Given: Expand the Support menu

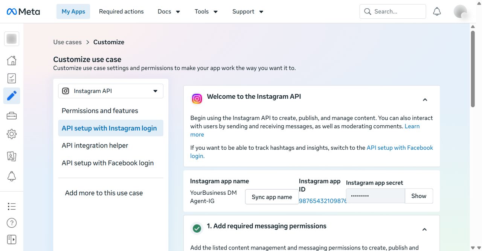Looking at the screenshot, I should point(248,12).
